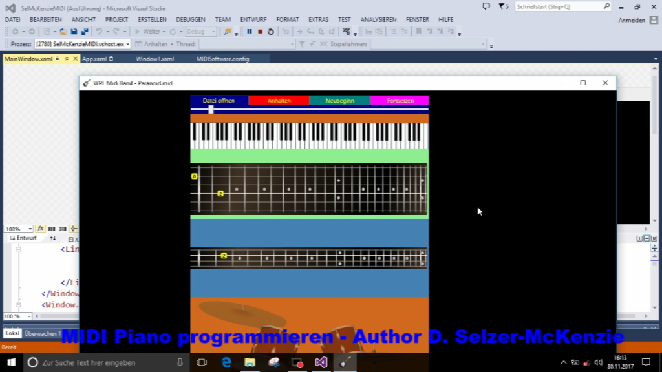Pause debugging with the Break All icon
The height and width of the screenshot is (372, 662).
click(250, 32)
